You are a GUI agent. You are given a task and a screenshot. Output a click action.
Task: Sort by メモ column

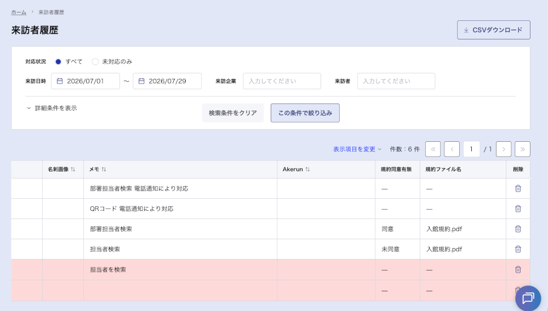104,169
